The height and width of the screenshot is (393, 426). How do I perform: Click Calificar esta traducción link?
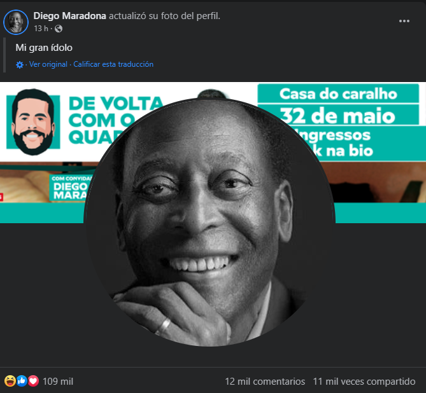click(x=113, y=64)
